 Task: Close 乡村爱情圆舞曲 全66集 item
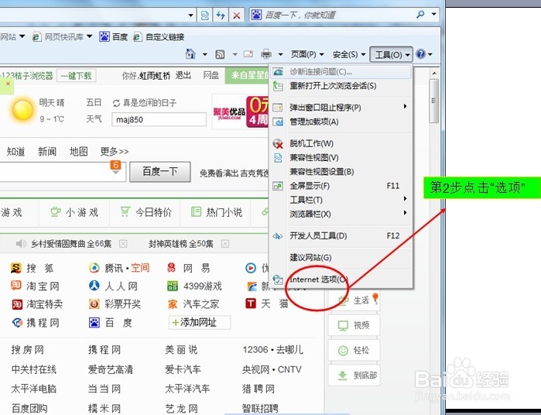tap(123, 244)
